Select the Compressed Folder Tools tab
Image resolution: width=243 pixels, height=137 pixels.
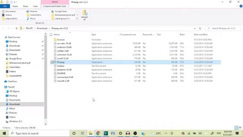55,6
